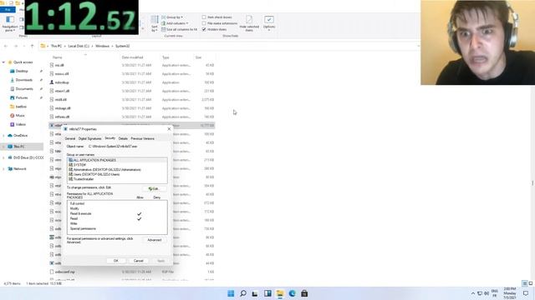Click Cancel in Properties dialog
This screenshot has height=300, width=535.
click(x=138, y=261)
